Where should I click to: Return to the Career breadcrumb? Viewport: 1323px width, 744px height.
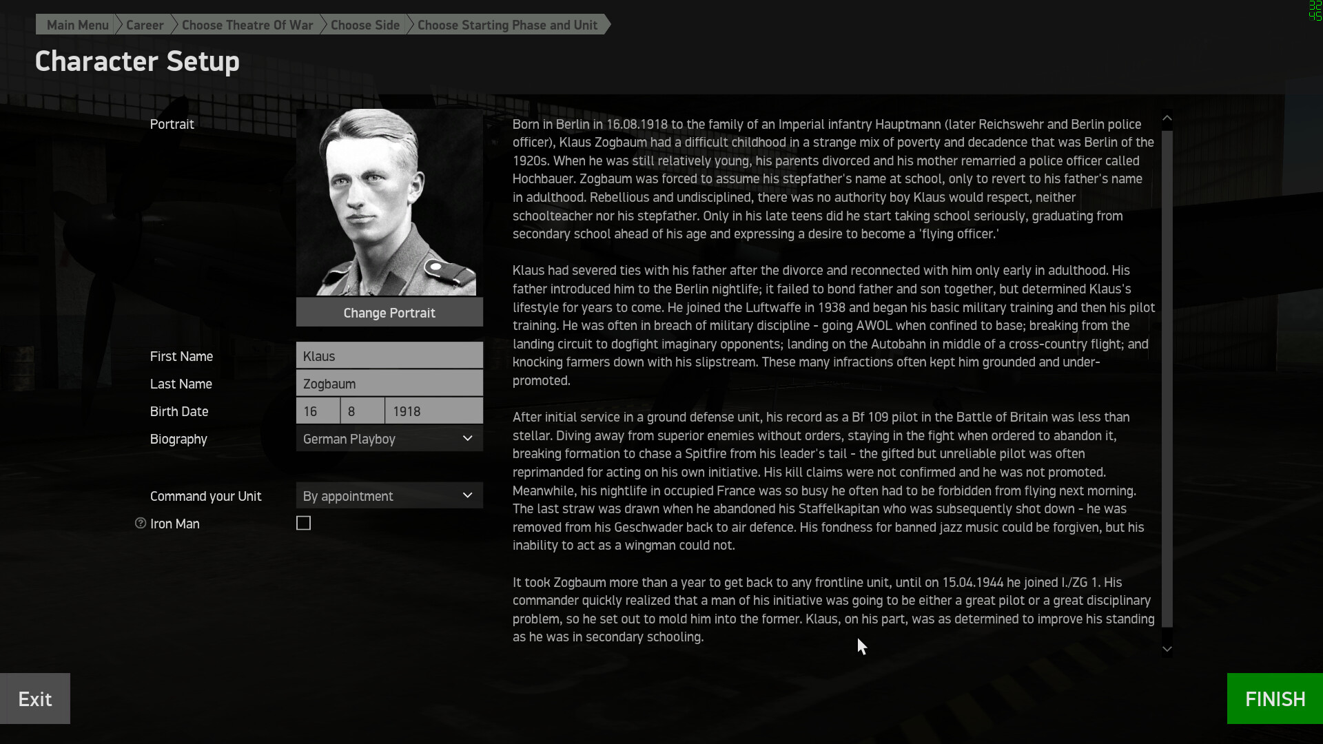pos(145,25)
